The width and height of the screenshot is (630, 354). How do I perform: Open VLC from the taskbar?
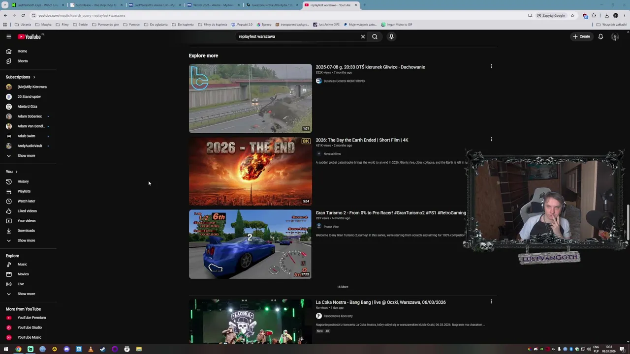pyautogui.click(x=91, y=349)
